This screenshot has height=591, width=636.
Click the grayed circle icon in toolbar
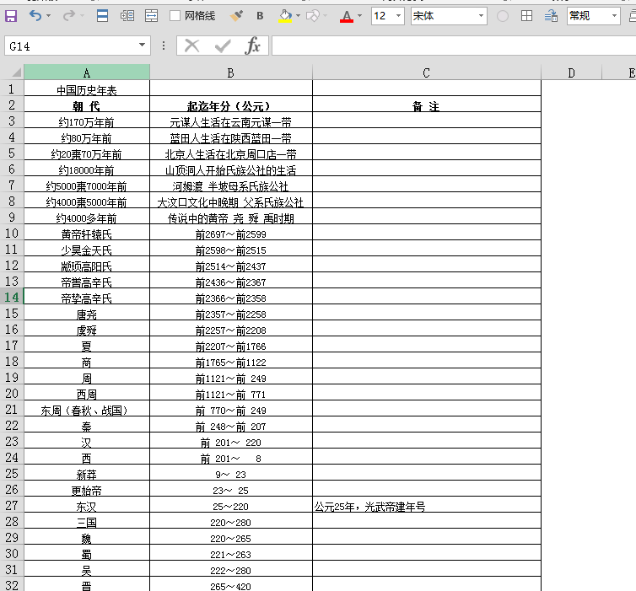click(x=503, y=16)
